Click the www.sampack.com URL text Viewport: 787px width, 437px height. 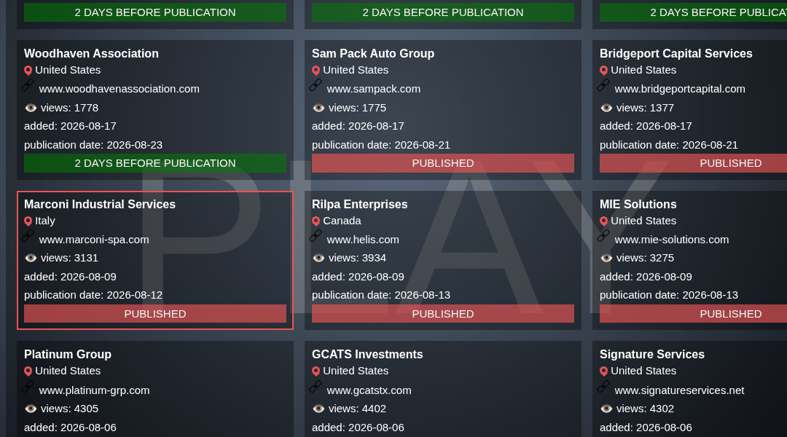point(373,89)
